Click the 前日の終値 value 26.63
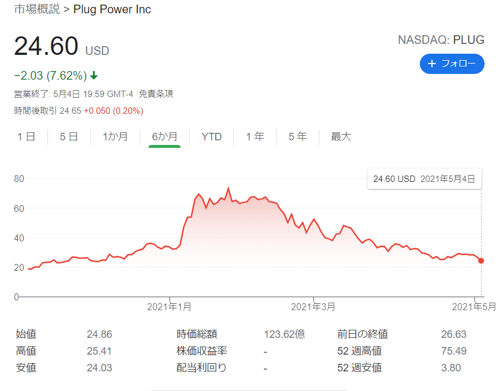This screenshot has width=503, height=391. click(453, 334)
